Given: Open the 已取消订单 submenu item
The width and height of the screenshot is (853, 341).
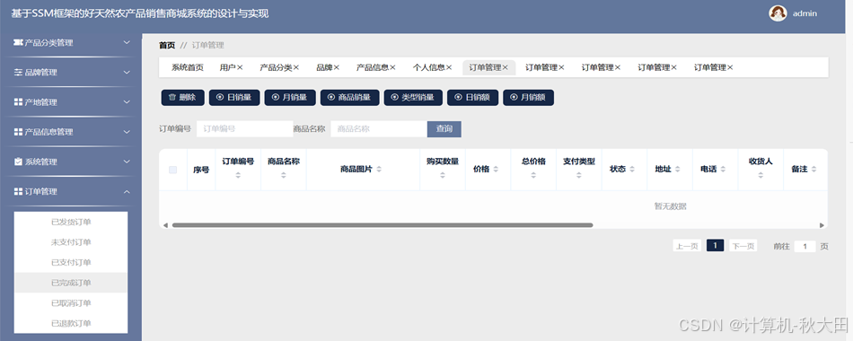Looking at the screenshot, I should click(71, 303).
